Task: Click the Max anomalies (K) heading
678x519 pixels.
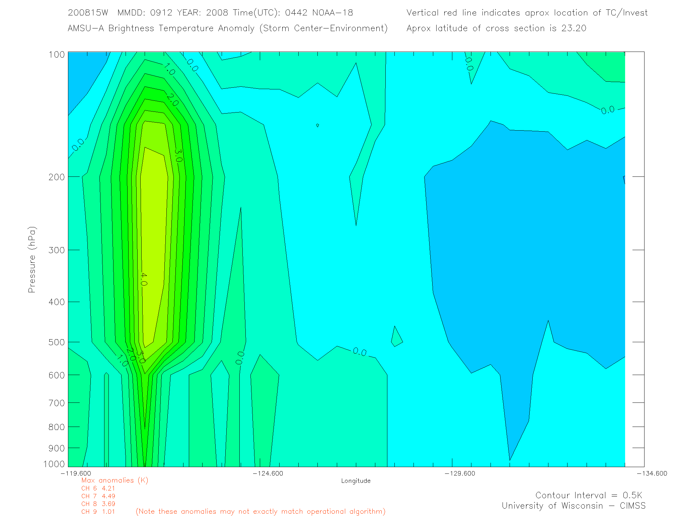Action: 115,480
